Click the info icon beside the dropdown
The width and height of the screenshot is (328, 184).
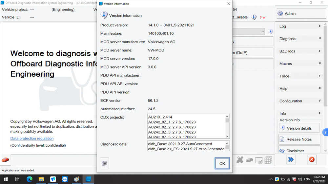(270, 31)
